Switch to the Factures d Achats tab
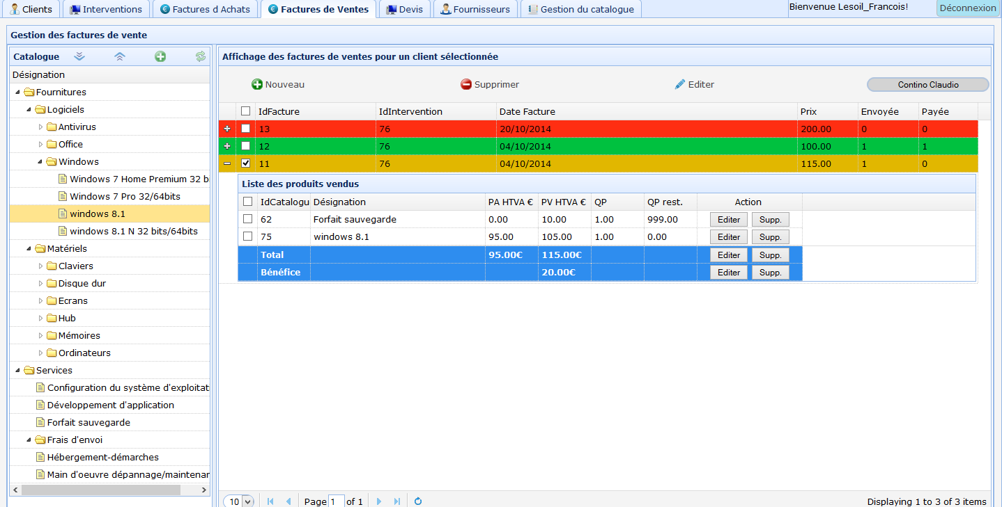Image resolution: width=1002 pixels, height=507 pixels. coord(206,9)
